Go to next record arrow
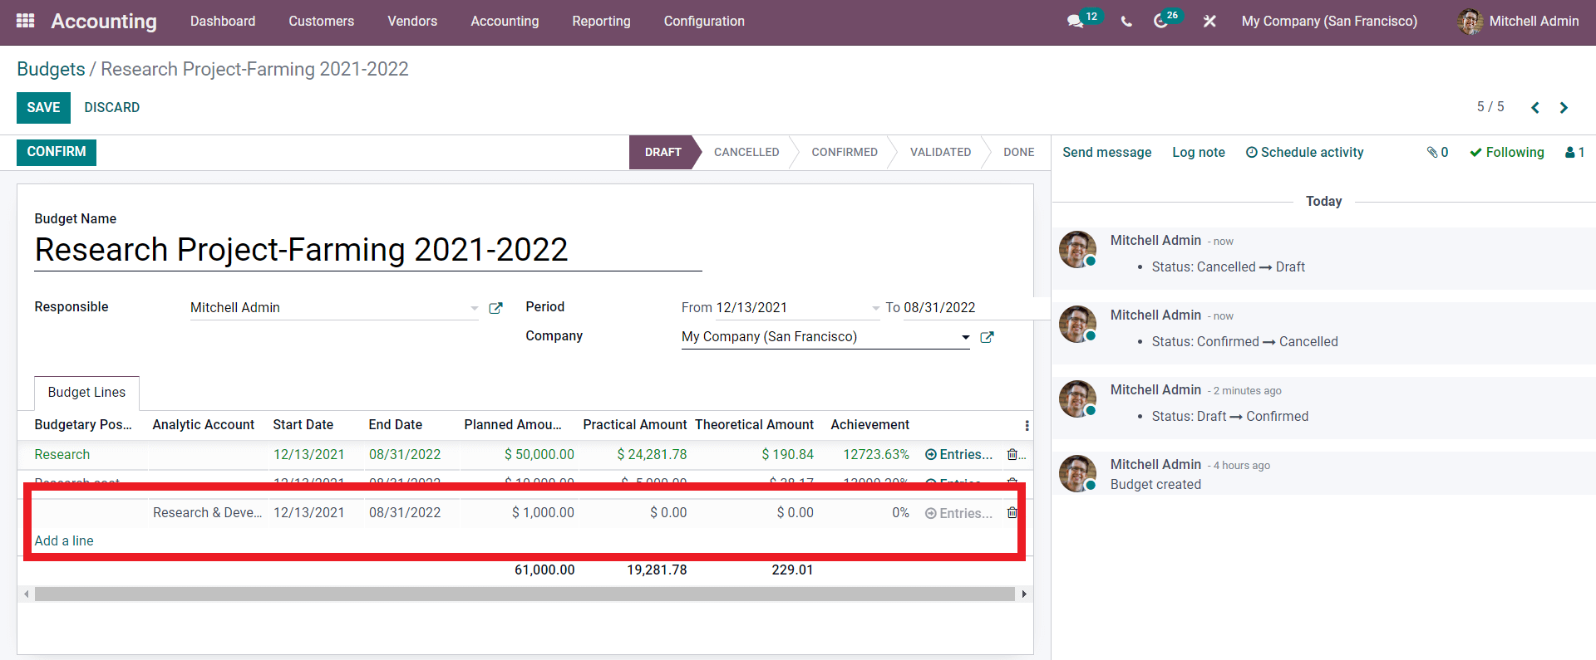The width and height of the screenshot is (1596, 660). (1564, 108)
